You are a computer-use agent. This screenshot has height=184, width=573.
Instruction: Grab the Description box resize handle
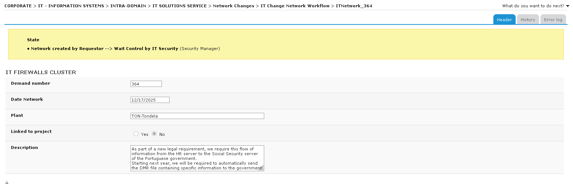262,169
